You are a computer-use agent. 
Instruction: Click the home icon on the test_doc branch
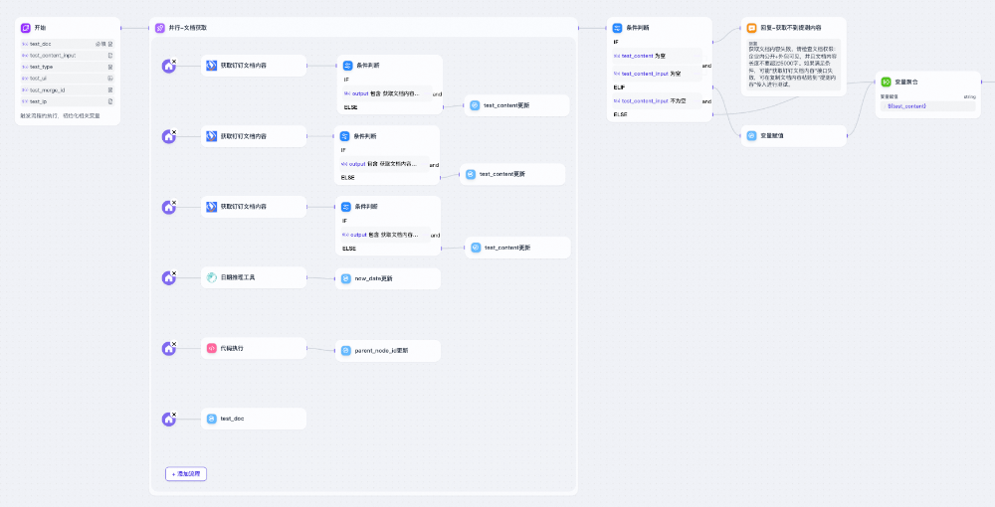click(168, 420)
